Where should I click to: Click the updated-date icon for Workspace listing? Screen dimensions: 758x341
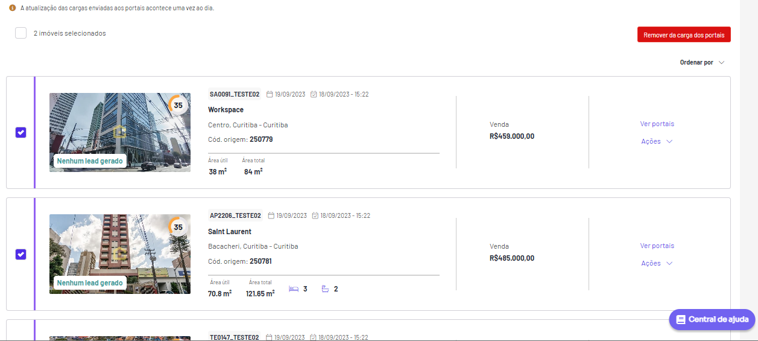click(x=314, y=94)
